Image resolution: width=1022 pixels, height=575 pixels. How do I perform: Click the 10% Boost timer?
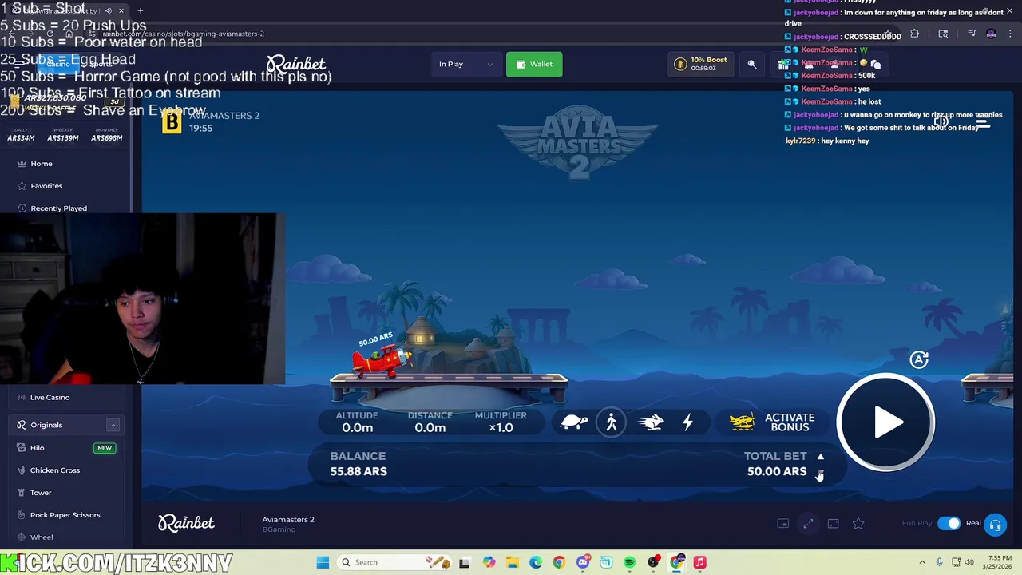(x=703, y=64)
